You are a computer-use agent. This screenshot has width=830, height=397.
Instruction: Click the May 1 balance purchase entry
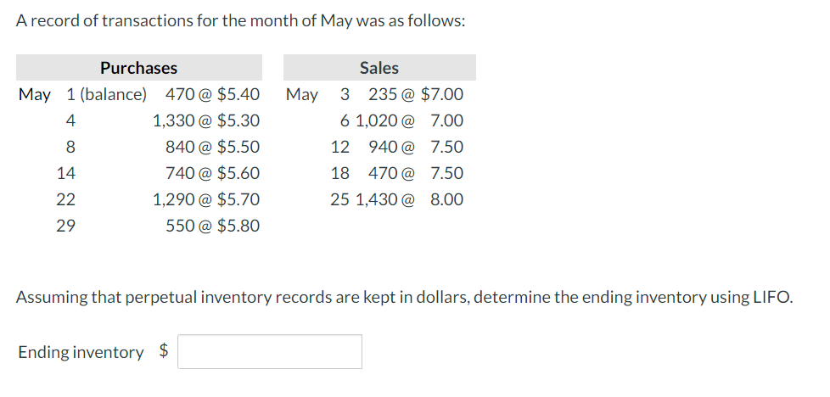point(212,94)
